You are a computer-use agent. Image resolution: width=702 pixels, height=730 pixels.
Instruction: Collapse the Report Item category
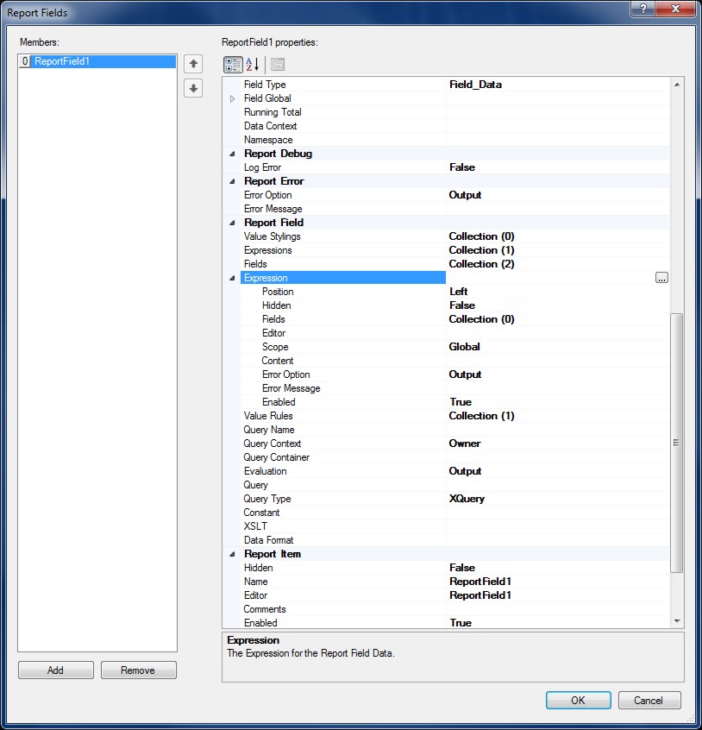click(x=232, y=554)
